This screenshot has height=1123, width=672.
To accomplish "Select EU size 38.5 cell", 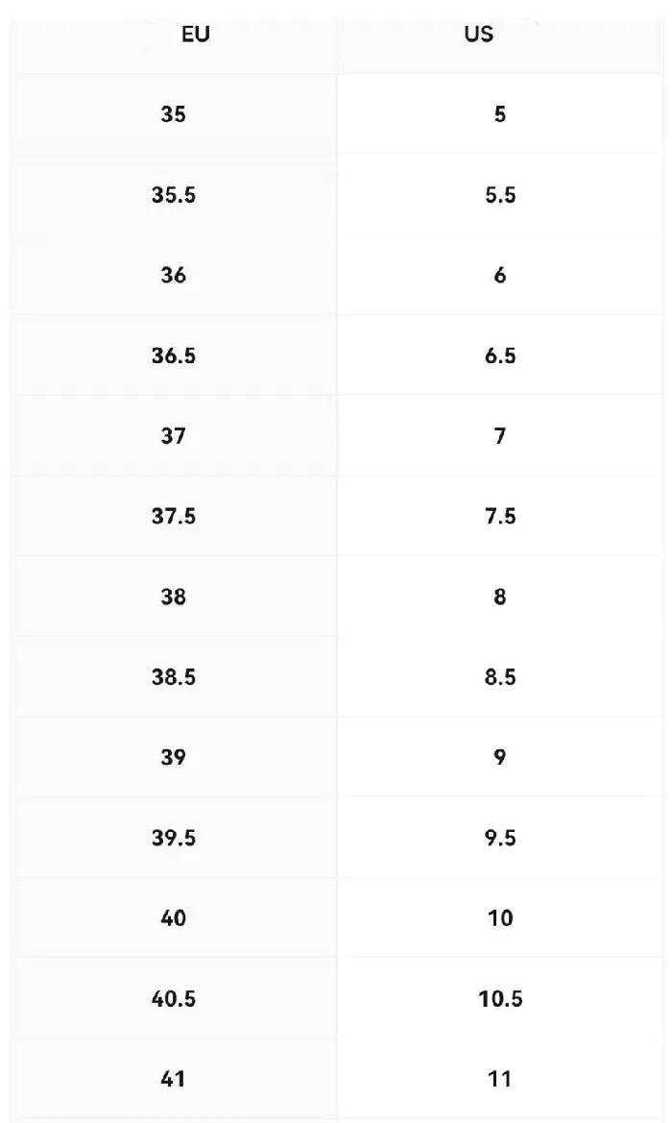I will point(173,677).
